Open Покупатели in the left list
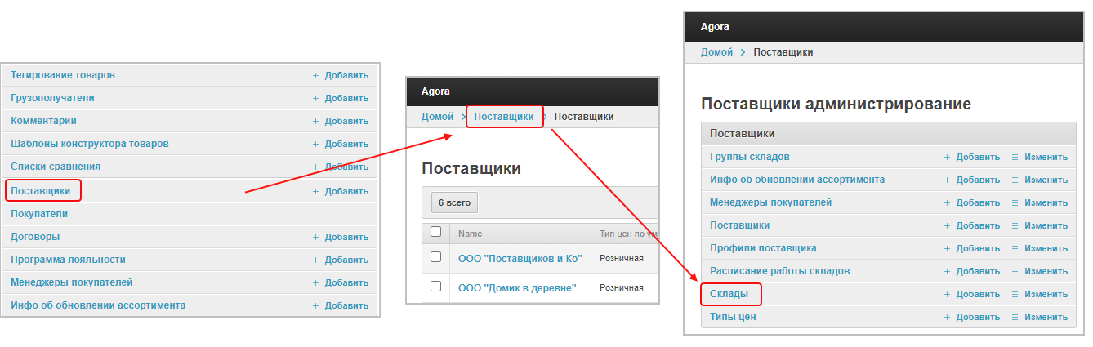The image size is (1093, 347). click(x=39, y=214)
